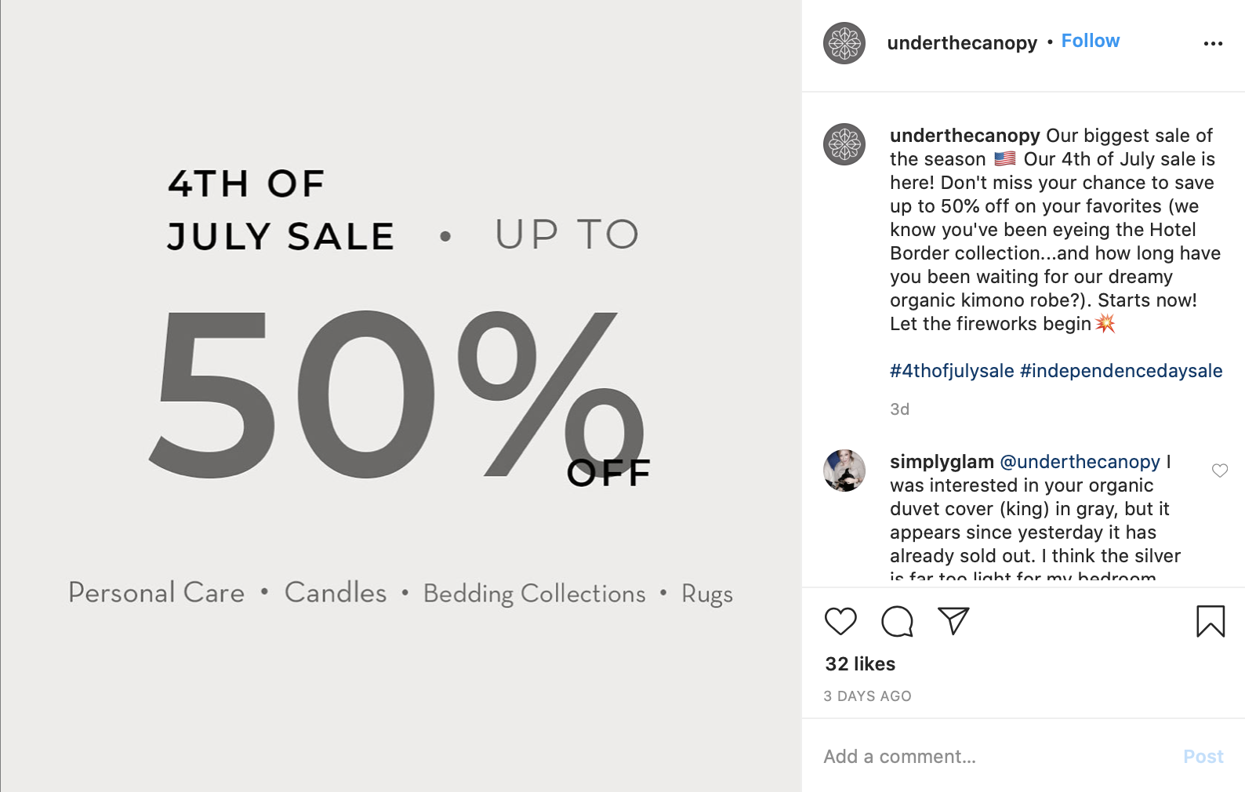1245x792 pixels.
Task: Like simplyglam's comment with the small heart
Action: [1220, 470]
